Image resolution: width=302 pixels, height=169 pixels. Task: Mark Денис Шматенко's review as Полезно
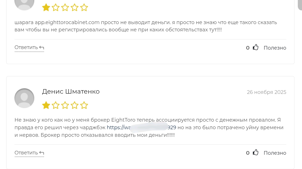click(x=275, y=153)
